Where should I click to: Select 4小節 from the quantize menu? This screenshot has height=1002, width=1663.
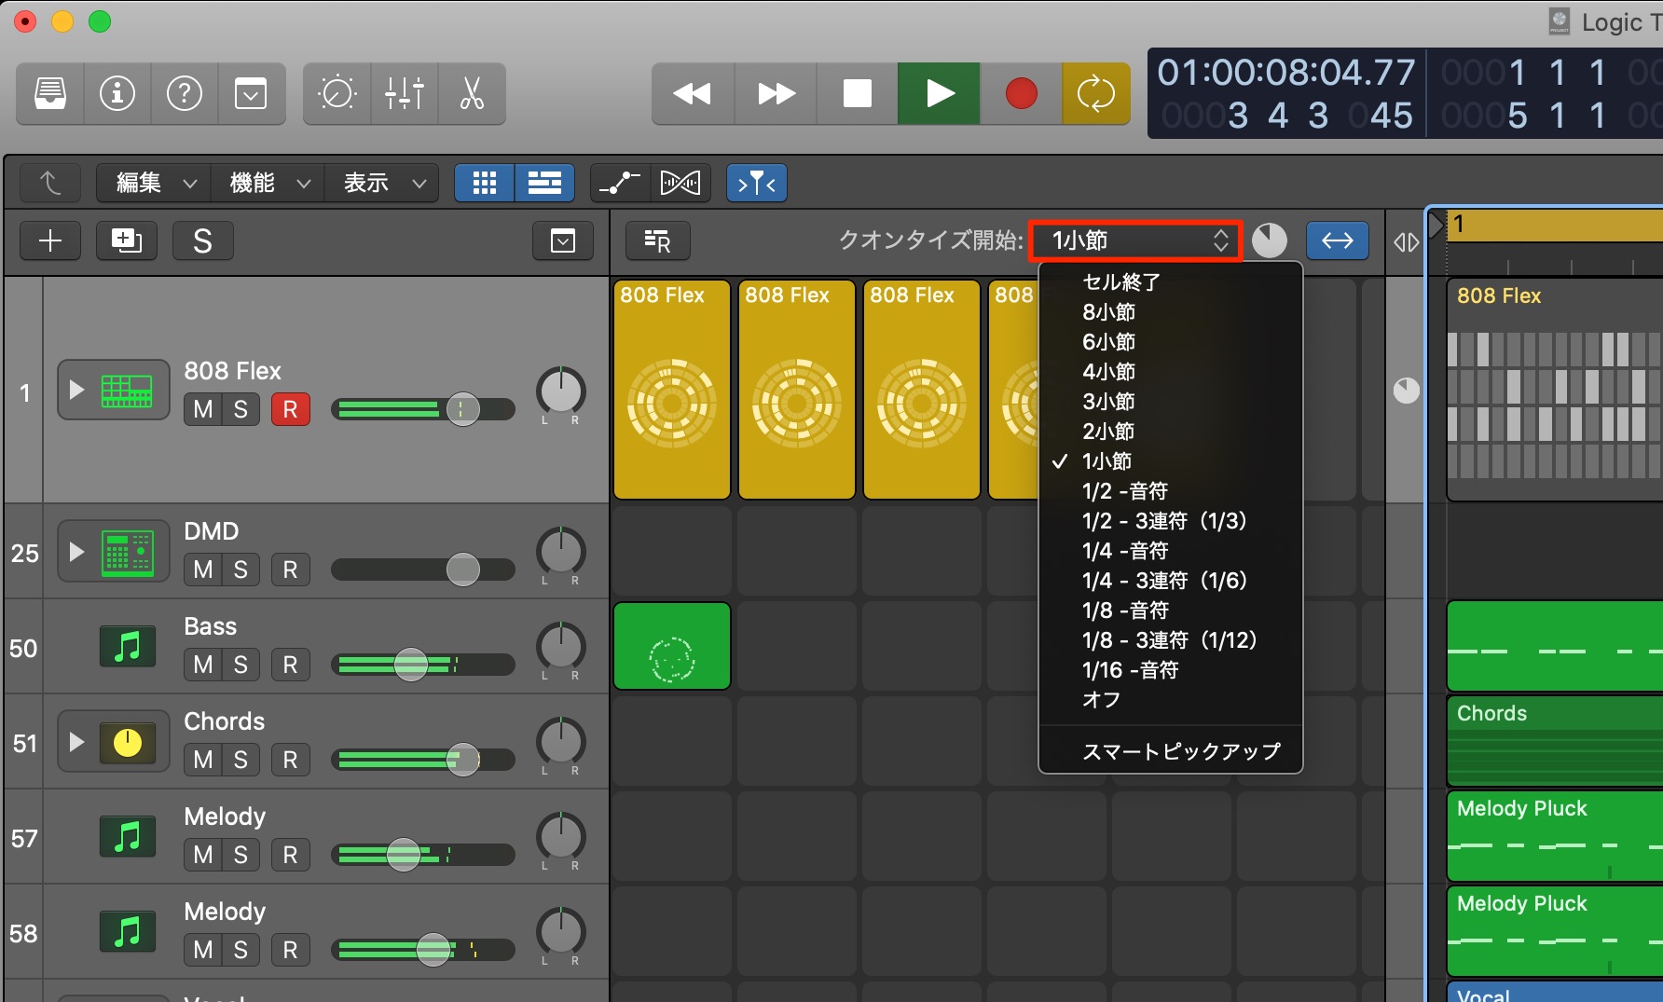click(x=1170, y=371)
